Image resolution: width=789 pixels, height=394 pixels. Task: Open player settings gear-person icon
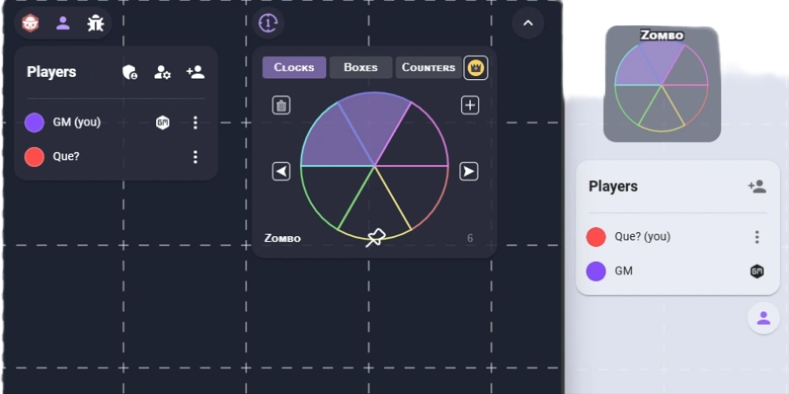pyautogui.click(x=163, y=73)
